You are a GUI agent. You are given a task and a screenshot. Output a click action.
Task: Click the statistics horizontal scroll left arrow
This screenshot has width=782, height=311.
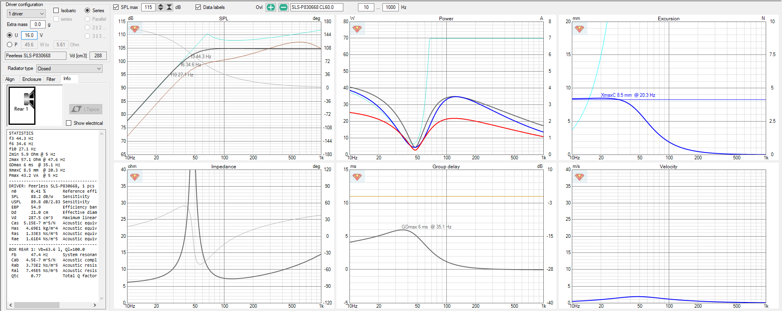(11, 305)
